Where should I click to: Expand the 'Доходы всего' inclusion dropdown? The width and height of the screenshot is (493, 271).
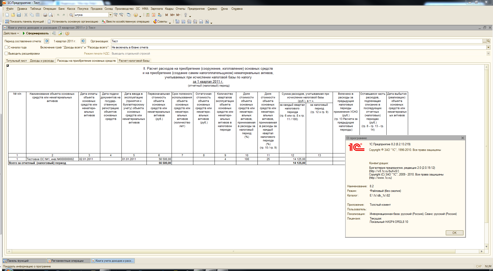click(x=488, y=47)
